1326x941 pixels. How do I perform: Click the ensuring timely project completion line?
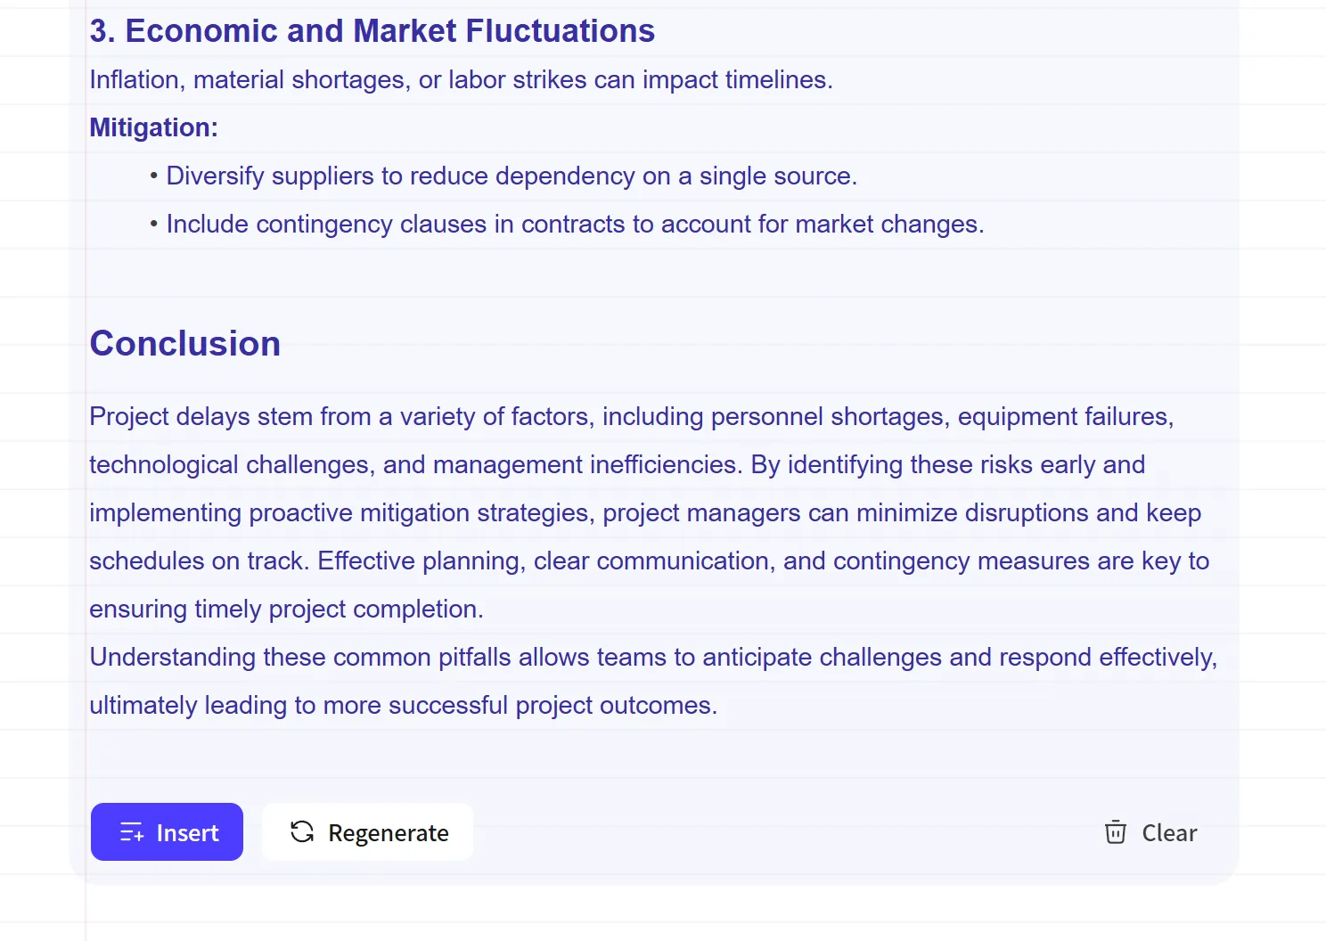[x=286, y=609]
